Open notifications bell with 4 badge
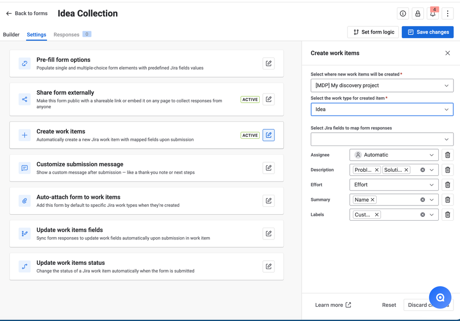460x321 pixels. [432, 14]
